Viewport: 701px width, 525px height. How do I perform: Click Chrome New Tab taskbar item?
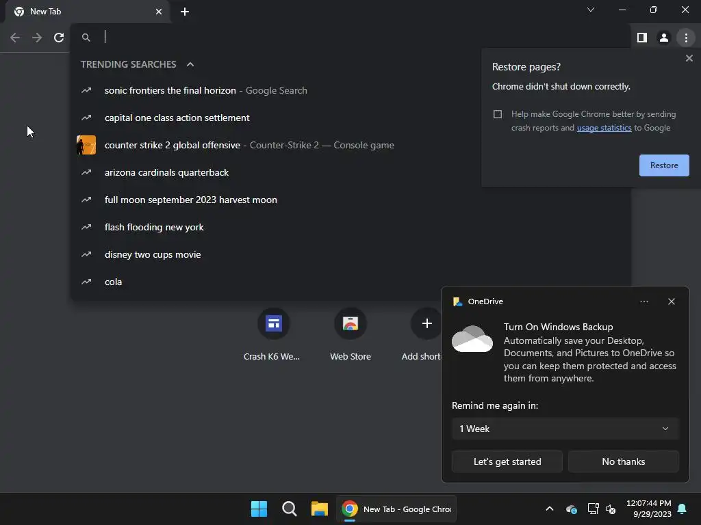click(x=396, y=509)
